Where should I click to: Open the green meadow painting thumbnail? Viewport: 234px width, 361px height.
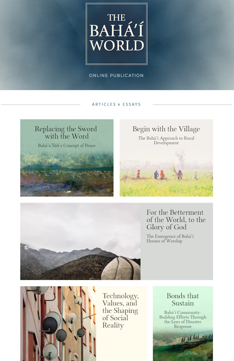[67, 174]
